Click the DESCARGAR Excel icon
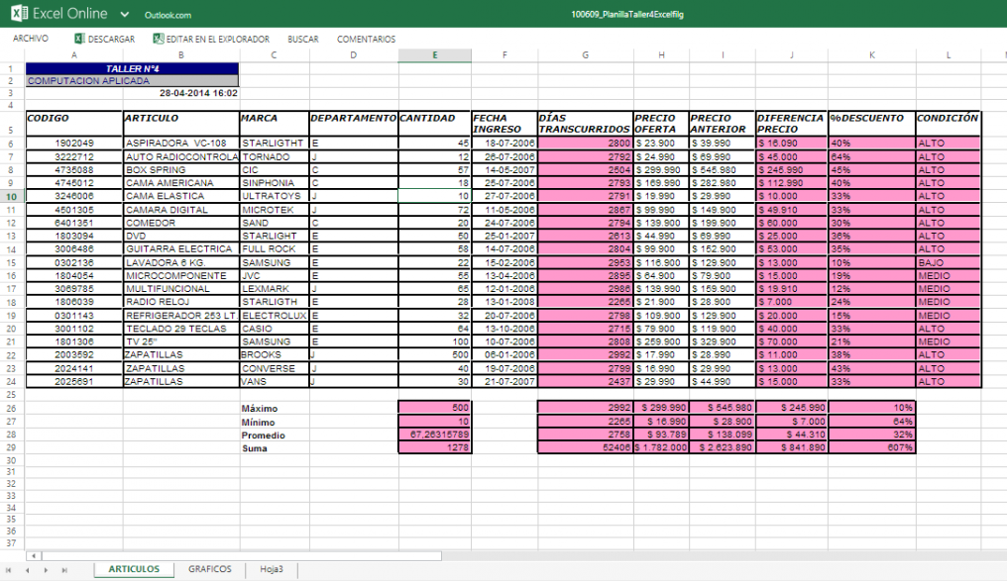 coord(79,39)
